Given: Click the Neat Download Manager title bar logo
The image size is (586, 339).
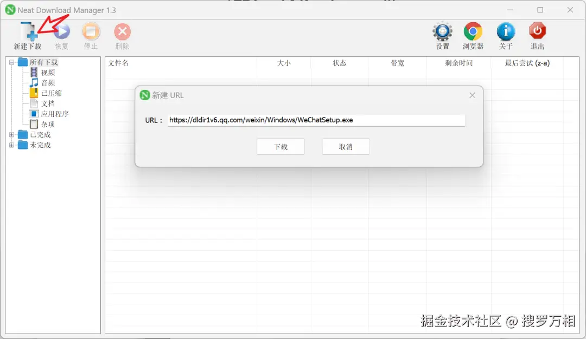Looking at the screenshot, I should tap(10, 10).
